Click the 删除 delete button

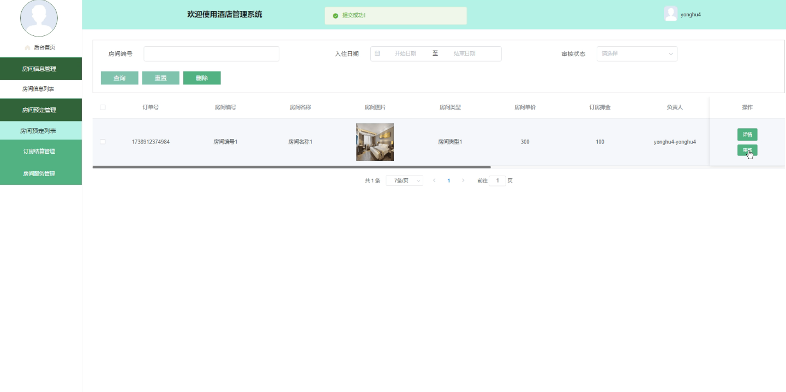point(202,78)
